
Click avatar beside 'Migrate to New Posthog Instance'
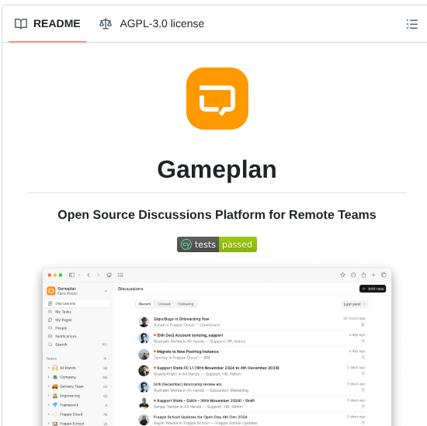pos(144,355)
